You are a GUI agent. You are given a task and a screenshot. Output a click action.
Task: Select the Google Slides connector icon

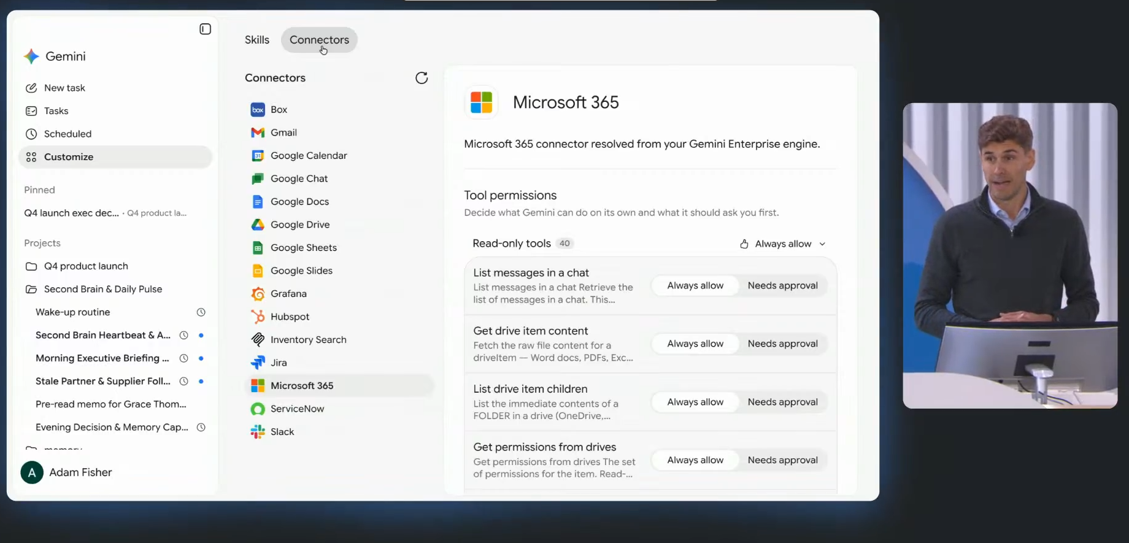click(258, 271)
